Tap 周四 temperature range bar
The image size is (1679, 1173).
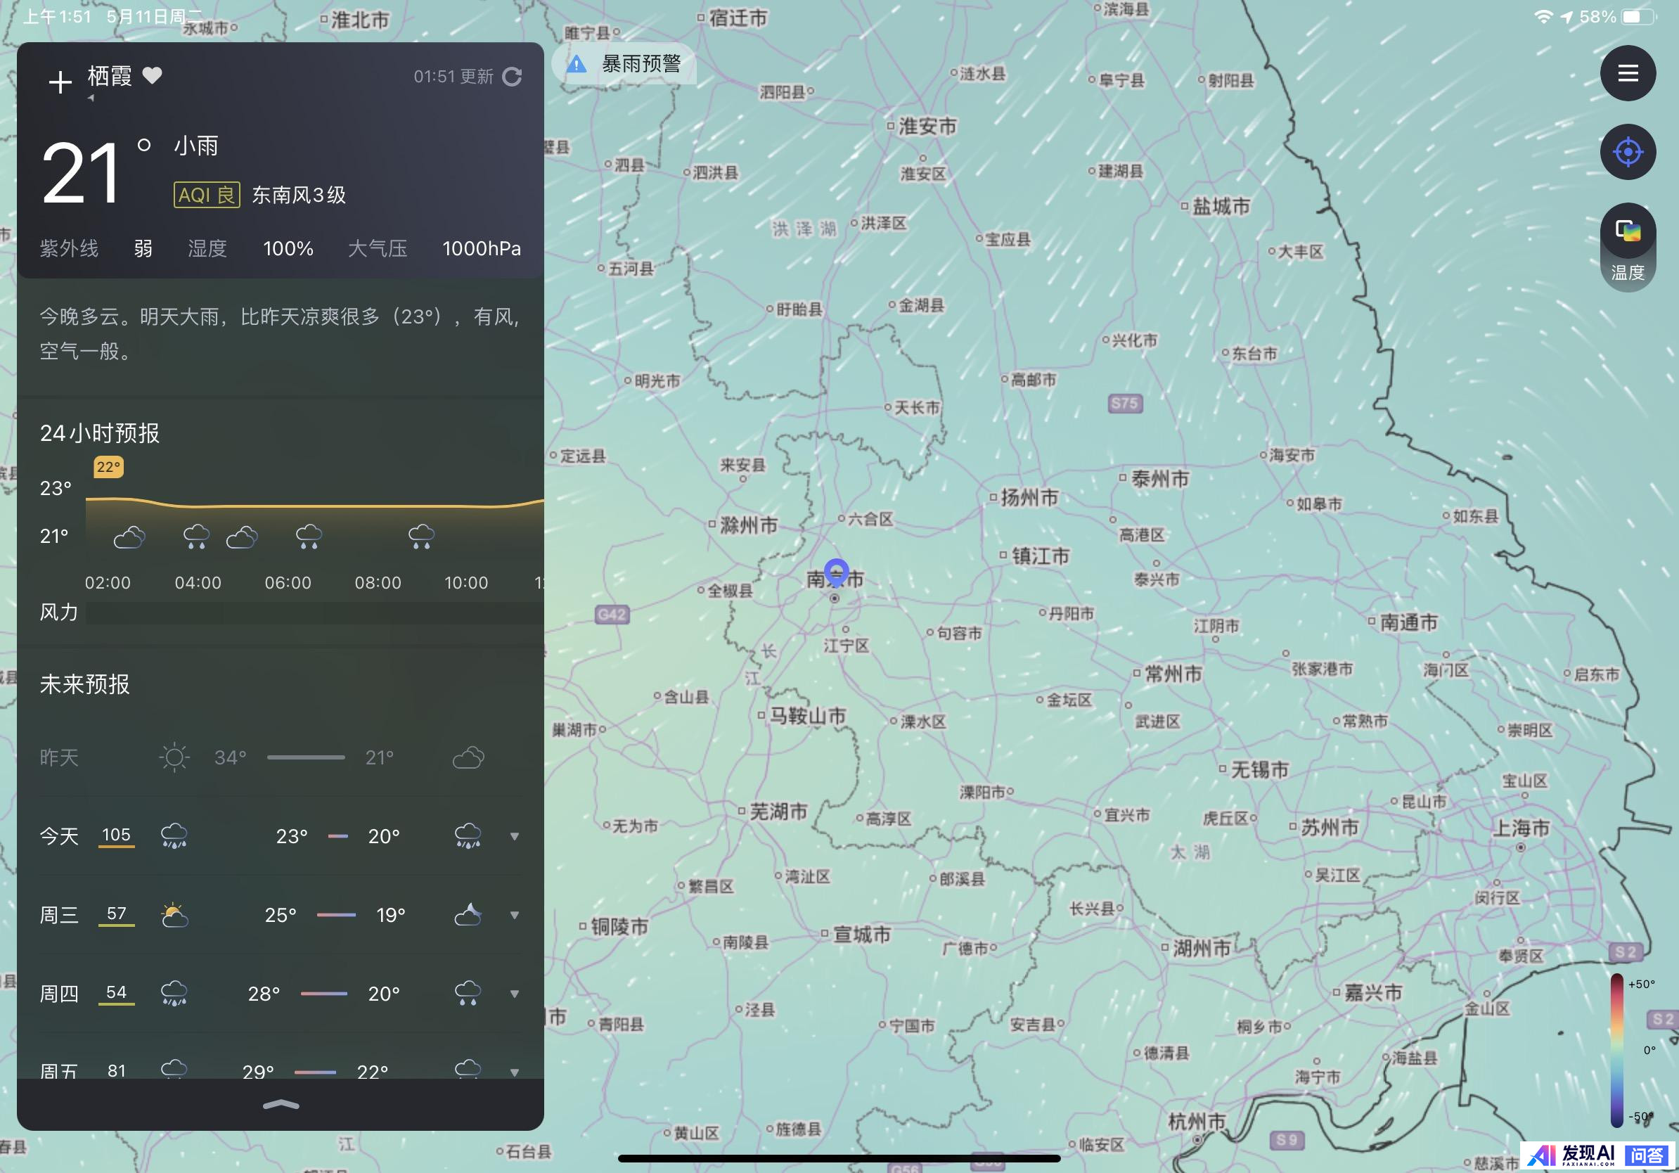click(324, 993)
